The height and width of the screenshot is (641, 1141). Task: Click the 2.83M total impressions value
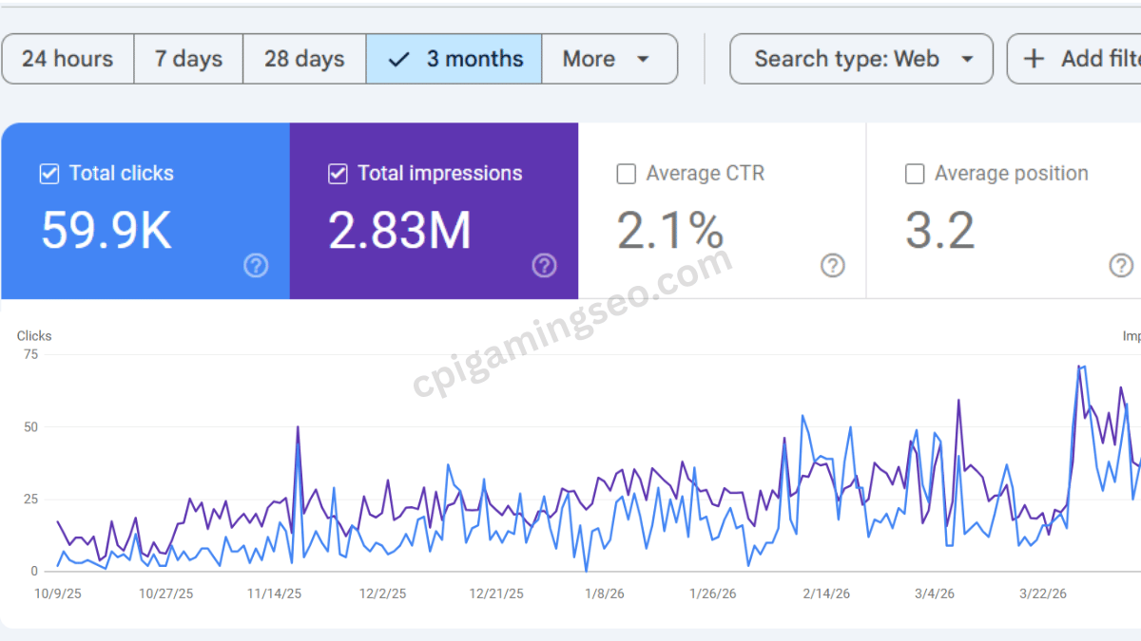[399, 231]
